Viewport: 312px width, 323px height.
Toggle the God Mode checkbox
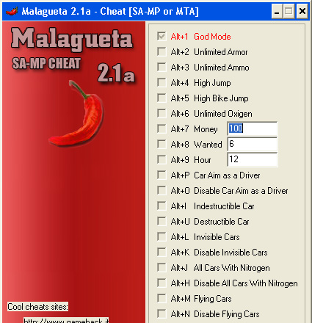point(162,37)
